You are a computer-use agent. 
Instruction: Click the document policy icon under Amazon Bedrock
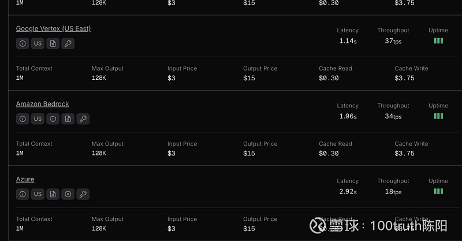pos(68,119)
